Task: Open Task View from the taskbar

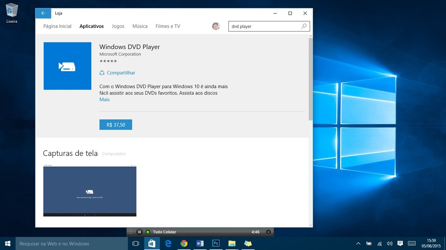Action: point(136,243)
